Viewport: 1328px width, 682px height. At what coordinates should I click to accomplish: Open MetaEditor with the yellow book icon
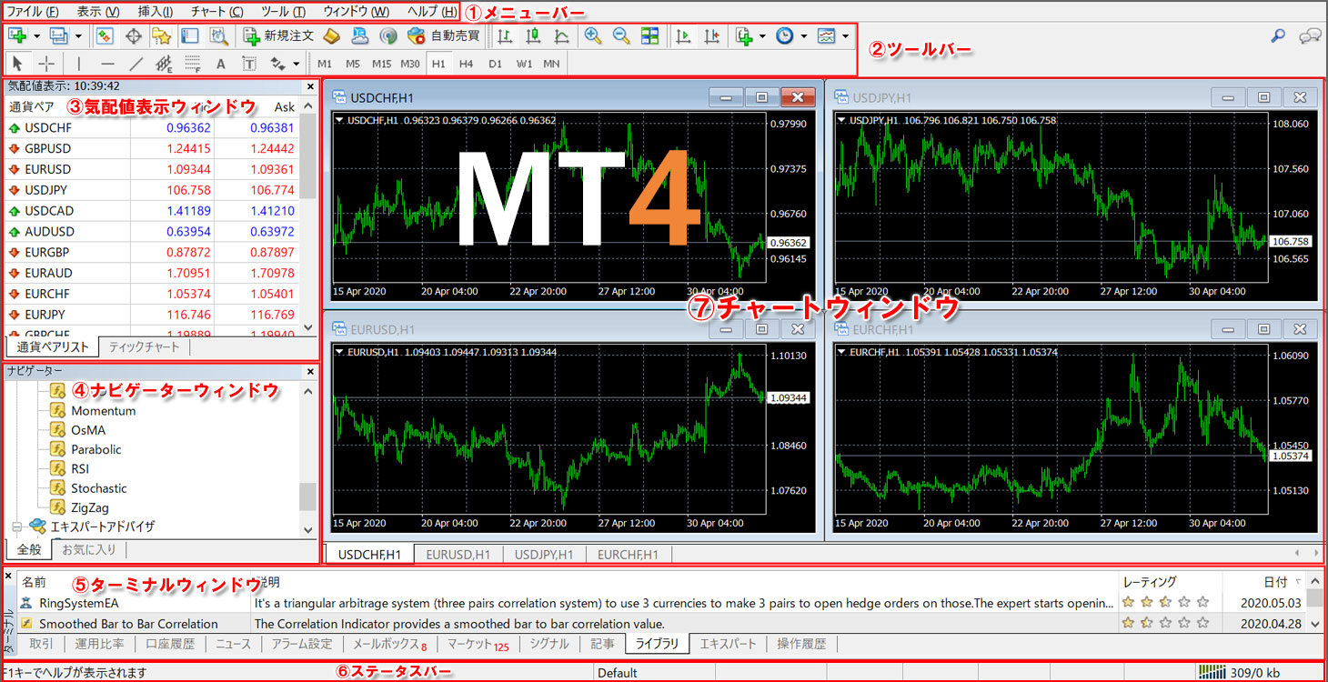pyautogui.click(x=332, y=36)
